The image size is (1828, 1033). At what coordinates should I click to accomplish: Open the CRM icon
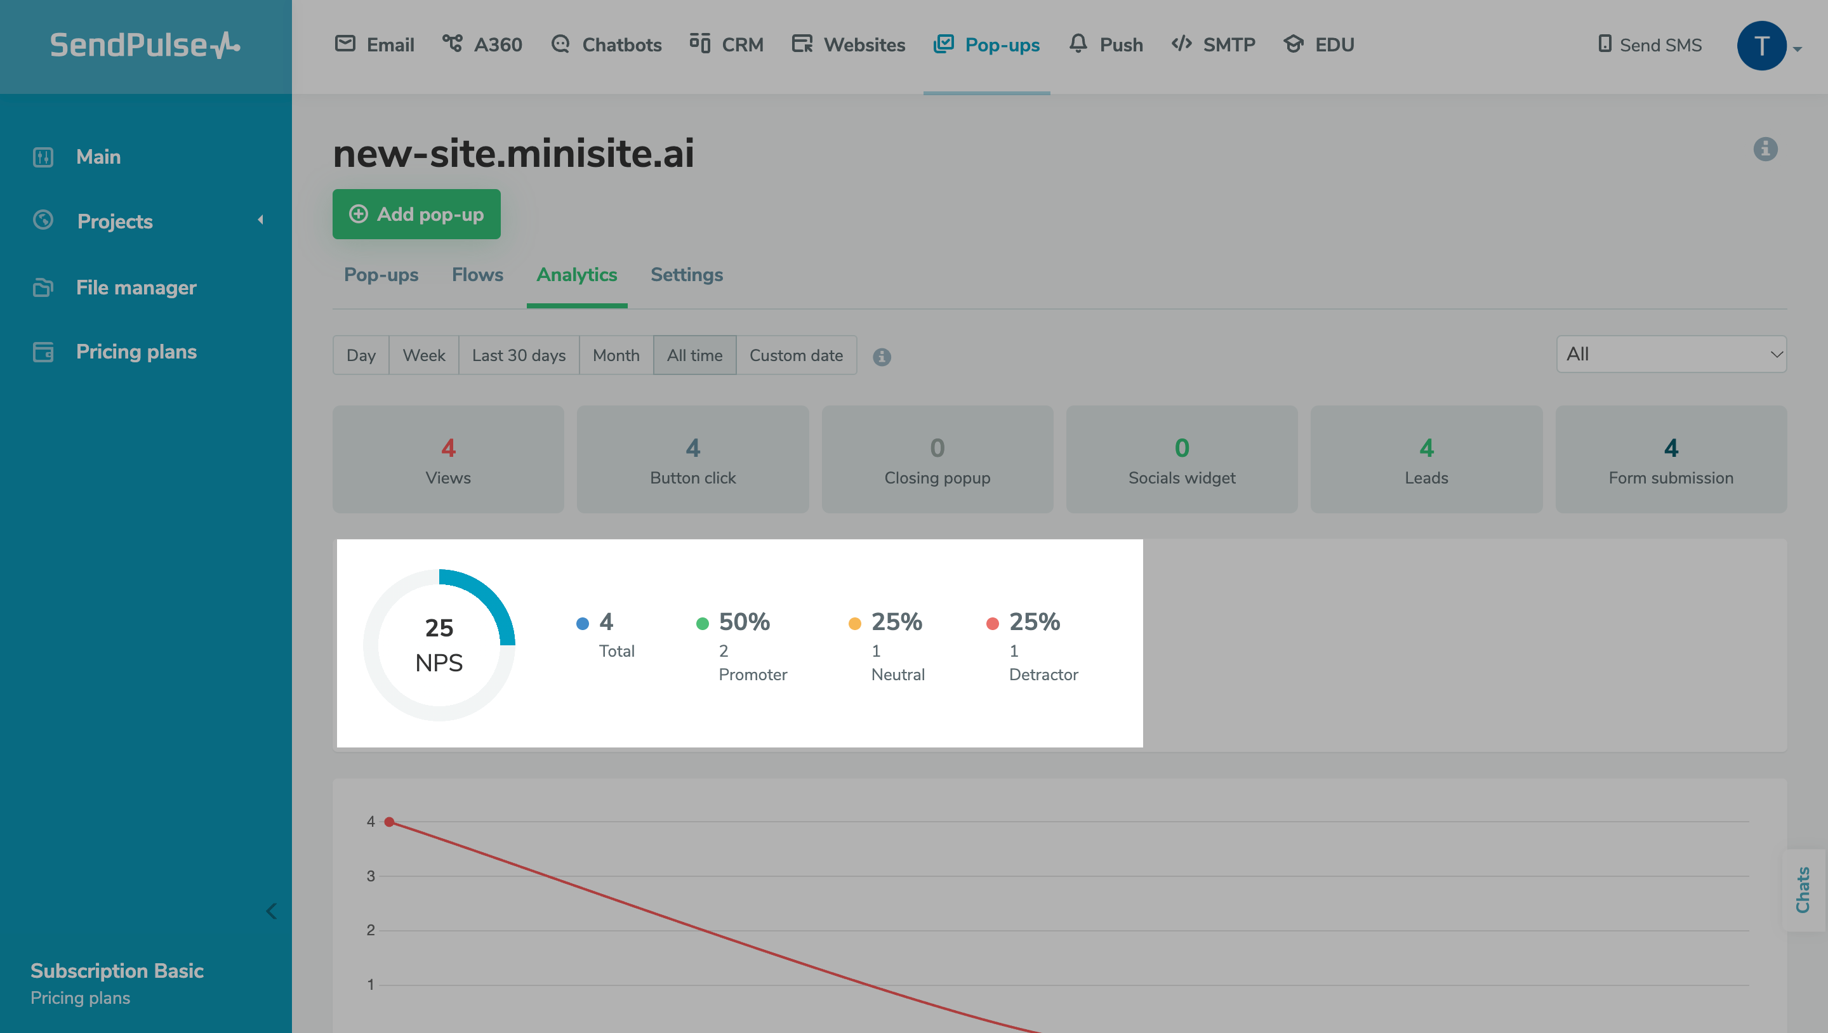(699, 44)
